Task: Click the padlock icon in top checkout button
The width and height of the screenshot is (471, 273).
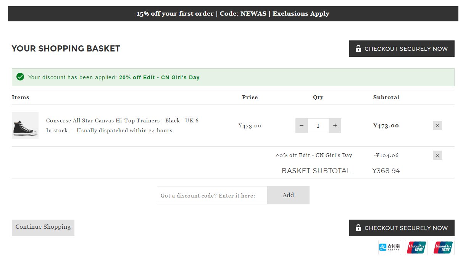Action: (x=358, y=48)
